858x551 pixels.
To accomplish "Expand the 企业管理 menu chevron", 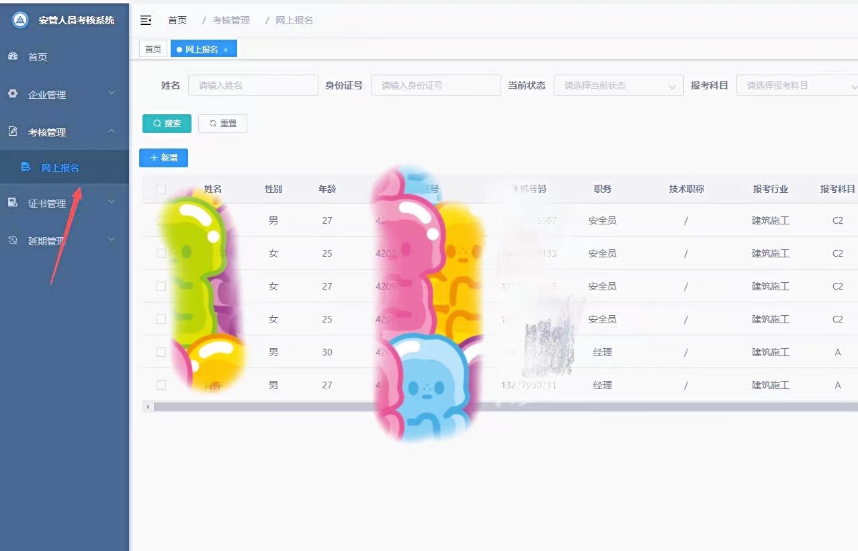I will [x=112, y=93].
